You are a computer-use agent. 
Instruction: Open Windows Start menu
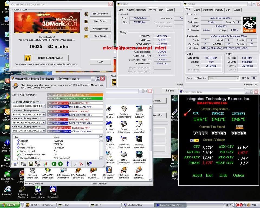click(x=10, y=205)
